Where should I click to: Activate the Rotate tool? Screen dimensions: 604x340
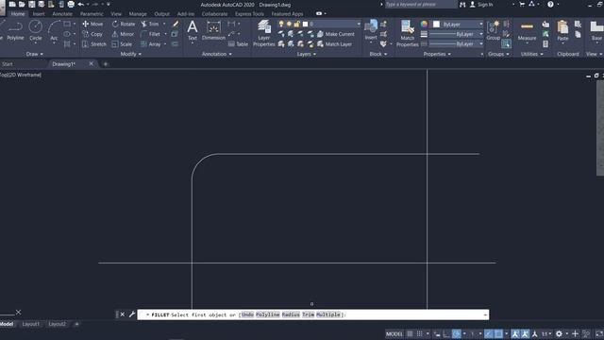(x=124, y=24)
